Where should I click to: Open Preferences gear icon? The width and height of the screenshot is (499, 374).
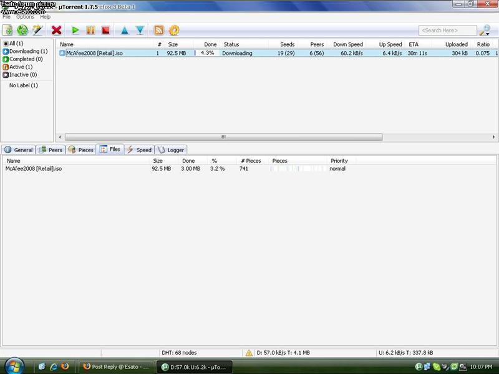[x=174, y=30]
